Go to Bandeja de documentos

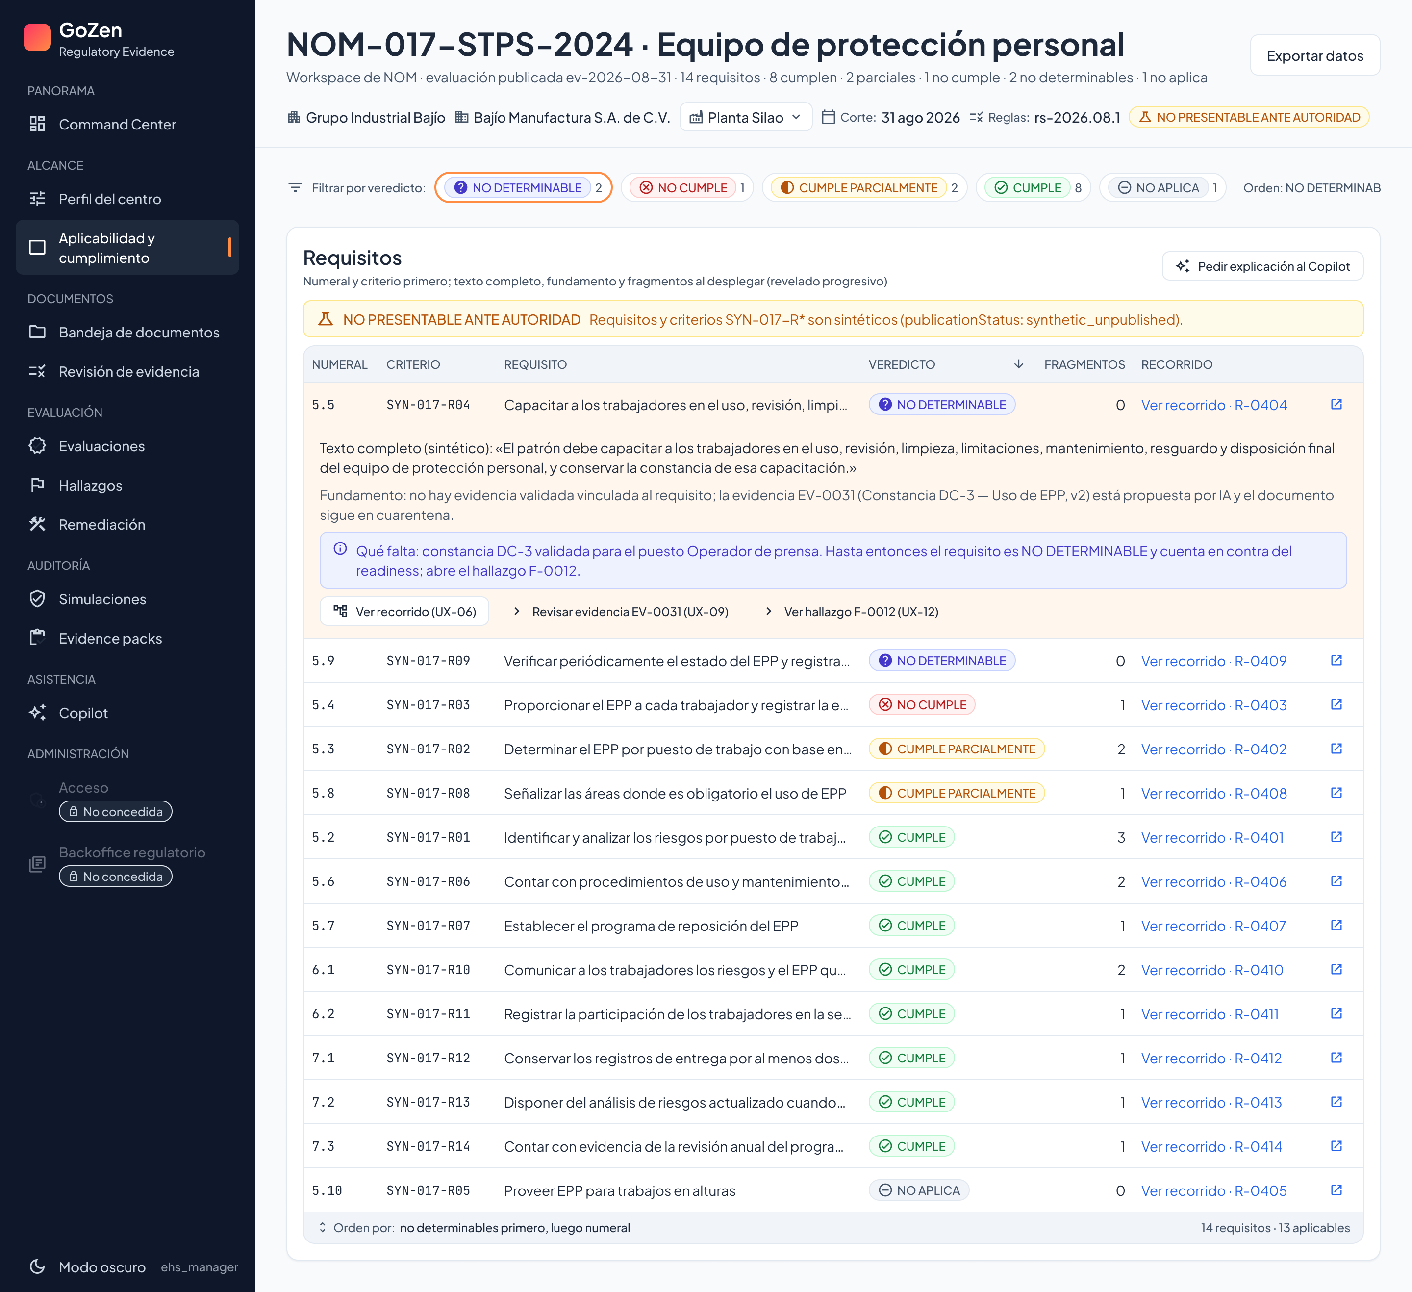[x=127, y=332]
